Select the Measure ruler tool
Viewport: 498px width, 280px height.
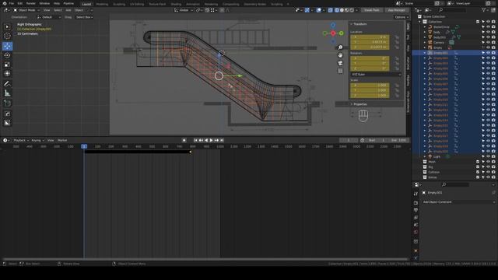click(x=7, y=93)
